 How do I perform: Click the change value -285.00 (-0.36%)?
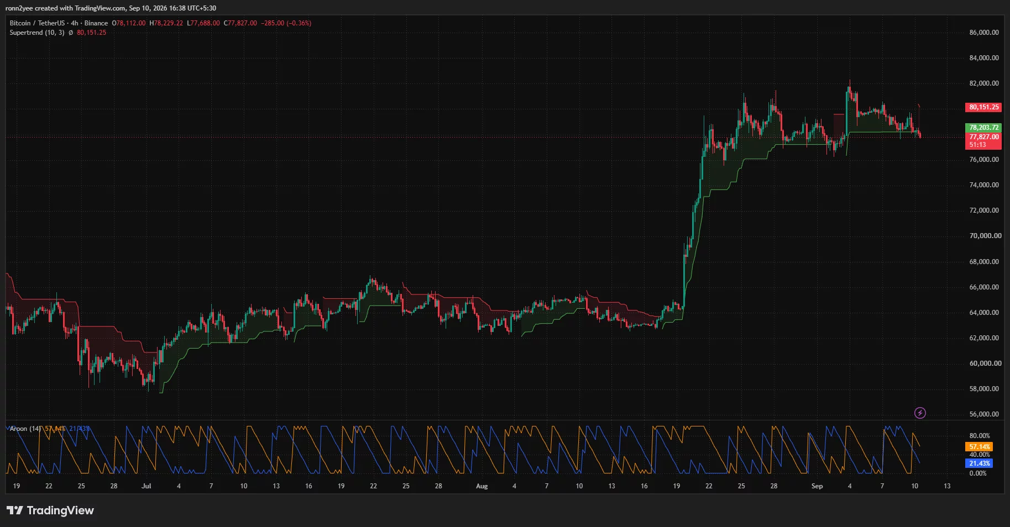(286, 23)
